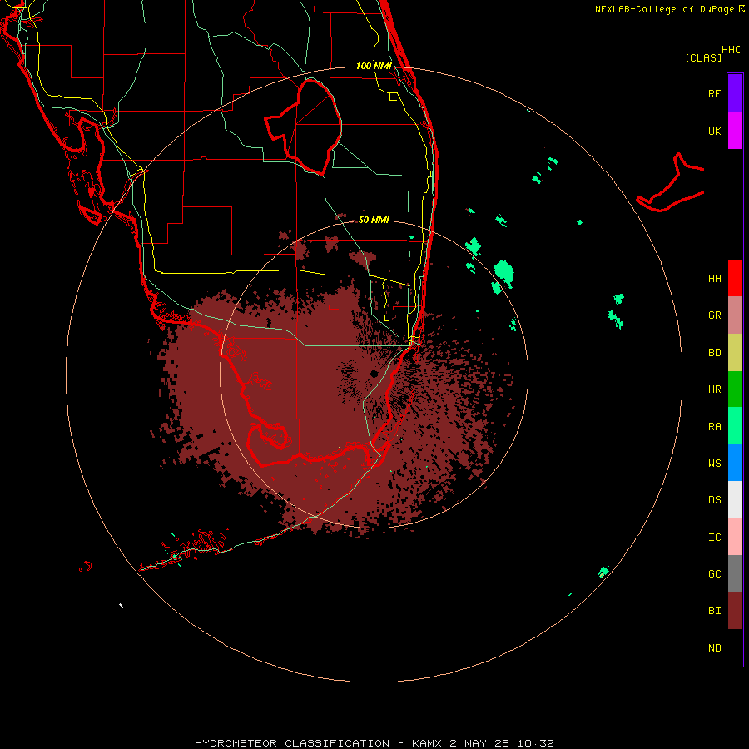
Task: Click the Hydrometeor Classification KAMX title text
Action: (x=374, y=743)
